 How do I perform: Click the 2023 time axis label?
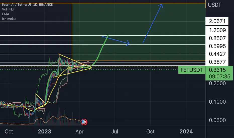pos(44,131)
